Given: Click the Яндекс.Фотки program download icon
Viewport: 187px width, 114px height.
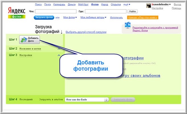Looking at the screenshot, I should pyautogui.click(x=128, y=25).
